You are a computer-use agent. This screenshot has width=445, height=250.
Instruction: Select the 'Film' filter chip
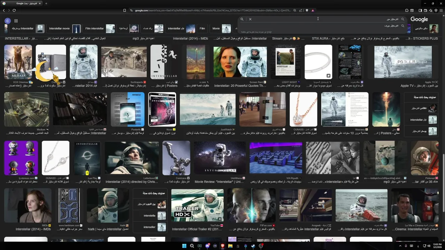(x=202, y=28)
